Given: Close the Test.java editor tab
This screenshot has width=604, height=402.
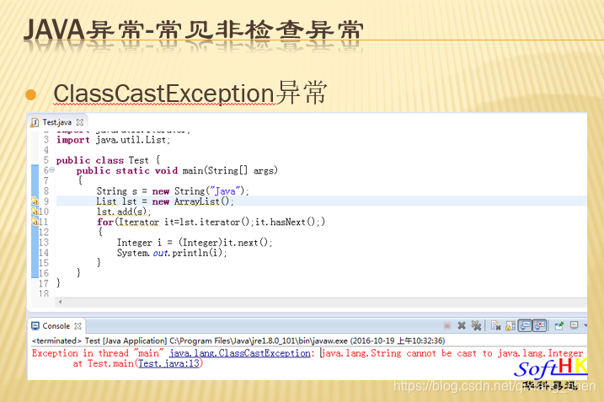Looking at the screenshot, I should coord(80,122).
